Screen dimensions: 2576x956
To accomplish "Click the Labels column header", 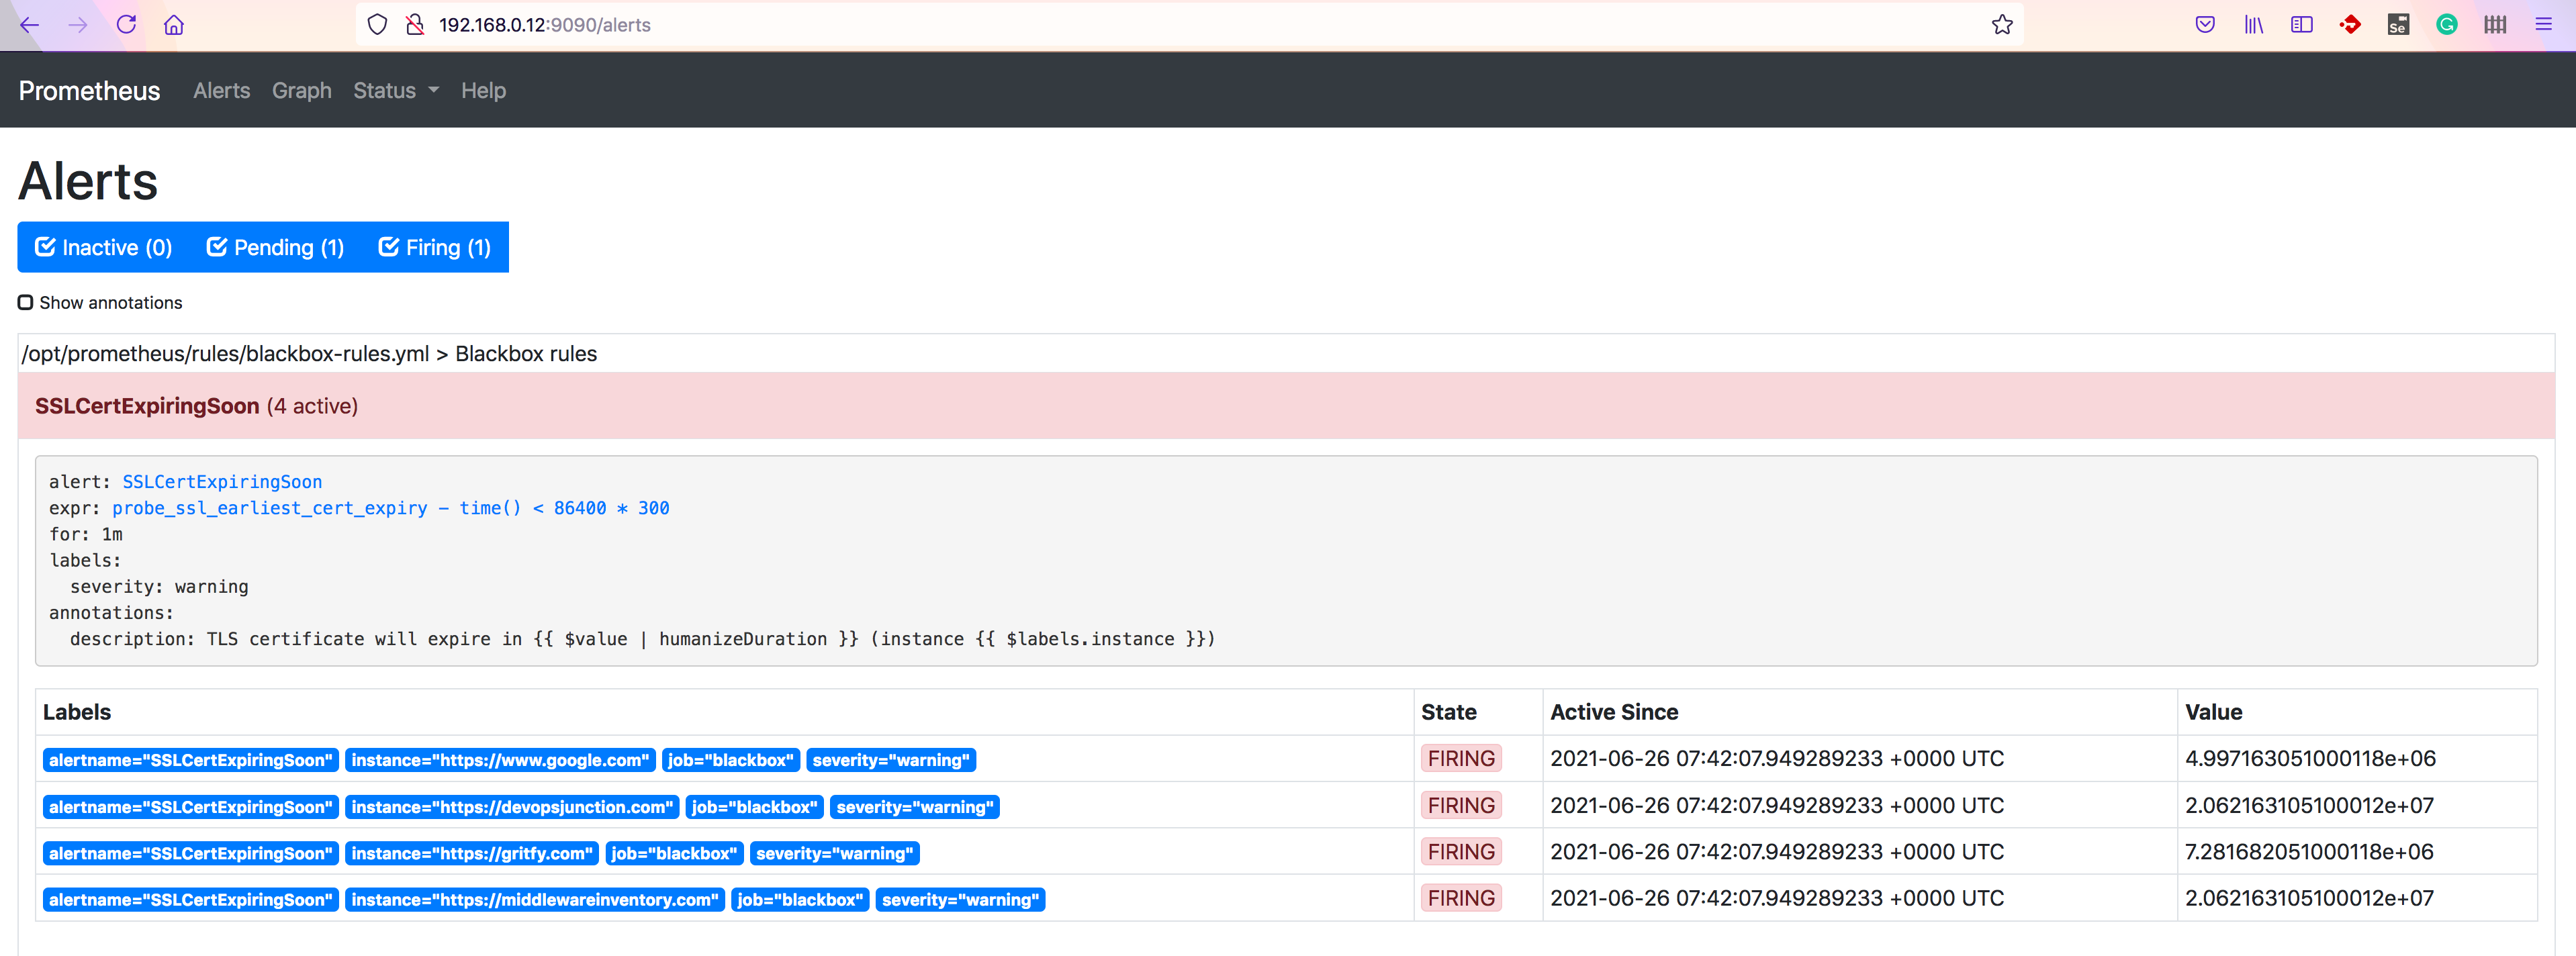I will click(x=77, y=712).
